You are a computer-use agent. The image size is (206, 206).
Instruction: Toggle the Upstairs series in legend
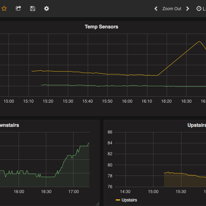coord(129,200)
